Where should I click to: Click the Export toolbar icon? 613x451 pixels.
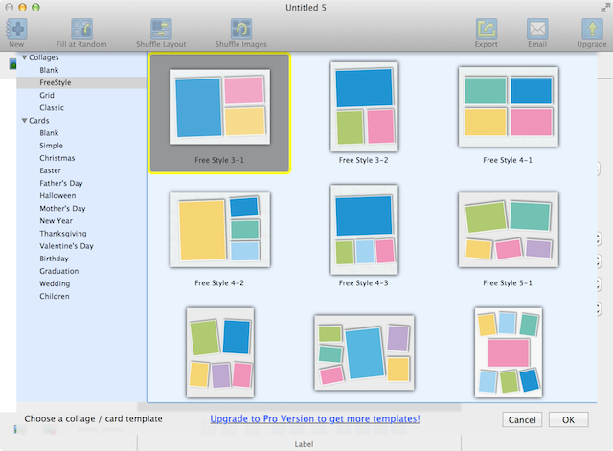pos(487,30)
